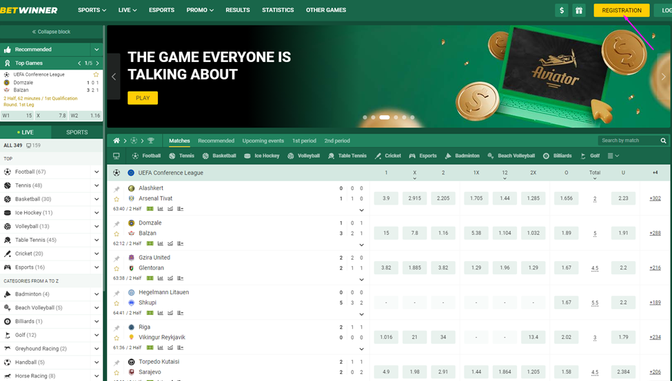The height and width of the screenshot is (381, 672).
Task: Select the first banner carousel dot
Action: click(x=365, y=117)
